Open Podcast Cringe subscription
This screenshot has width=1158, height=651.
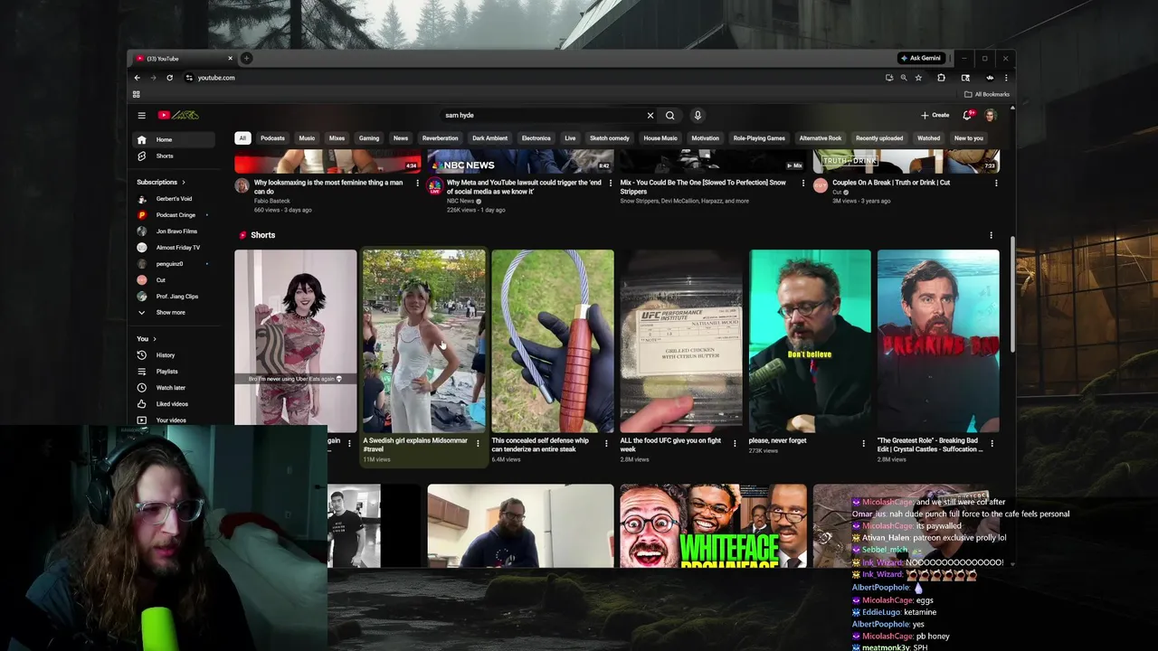click(x=173, y=215)
